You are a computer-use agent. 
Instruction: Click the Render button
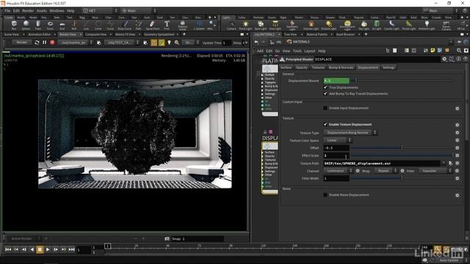22,43
